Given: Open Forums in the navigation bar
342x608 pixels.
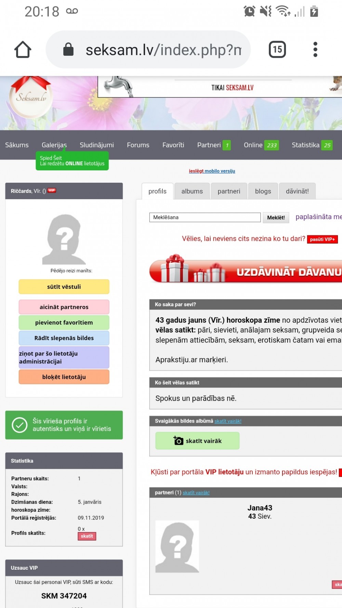Looking at the screenshot, I should point(138,145).
